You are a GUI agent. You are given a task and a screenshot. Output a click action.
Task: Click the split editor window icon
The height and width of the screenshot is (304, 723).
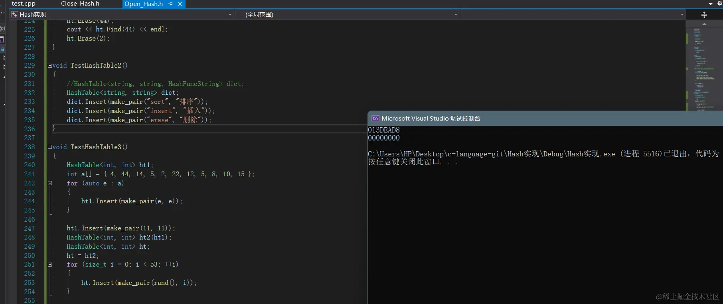(704, 15)
